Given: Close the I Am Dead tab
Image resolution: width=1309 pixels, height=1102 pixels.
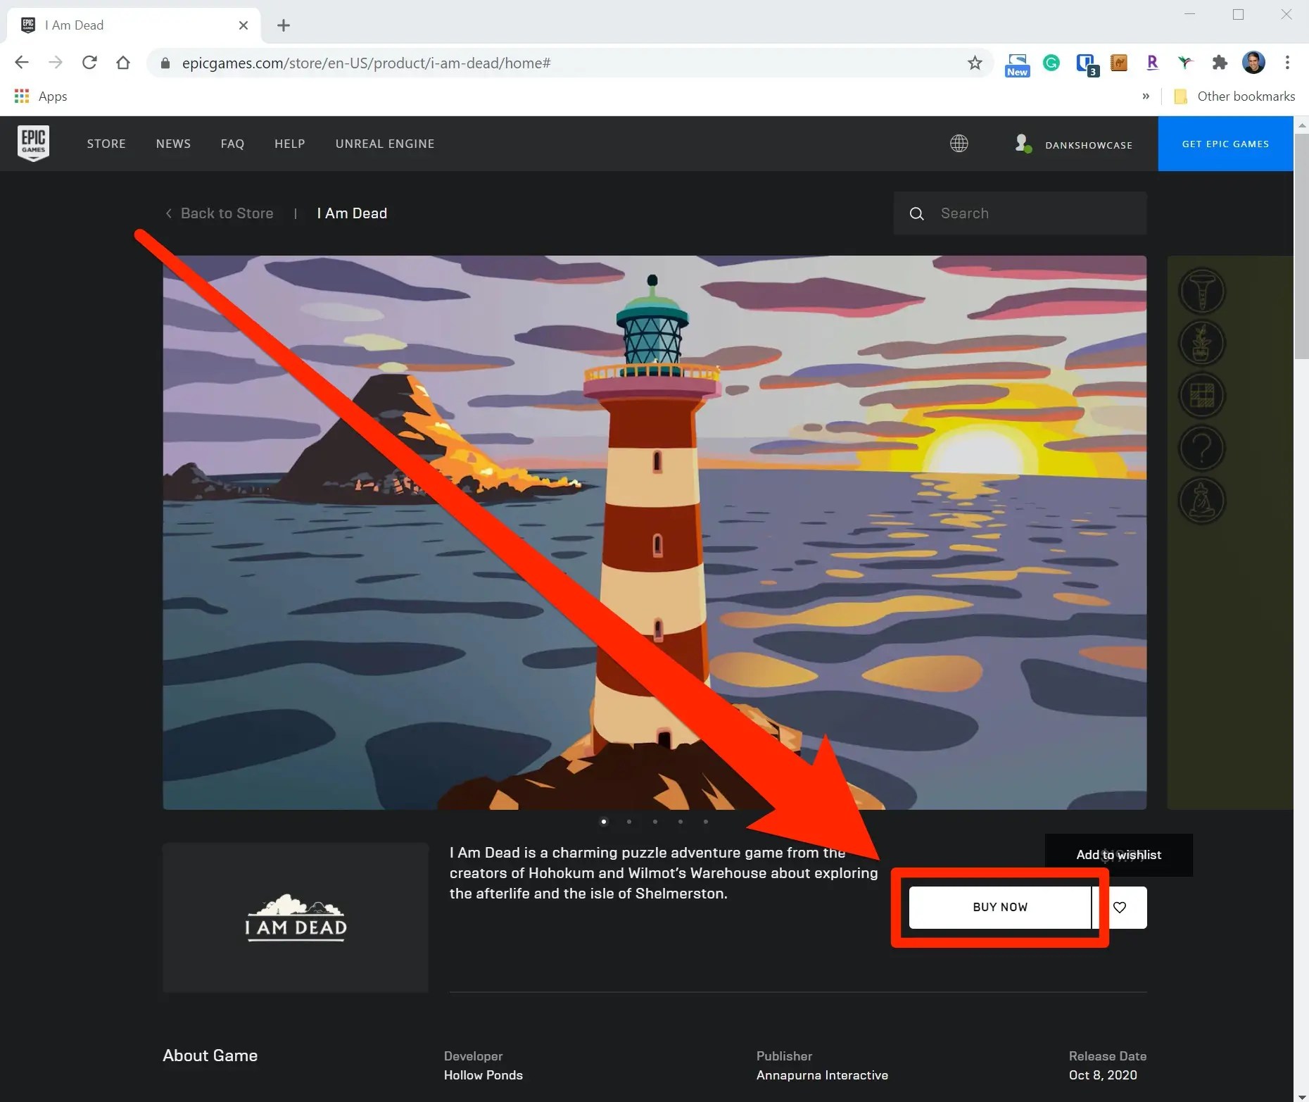Looking at the screenshot, I should click(244, 25).
